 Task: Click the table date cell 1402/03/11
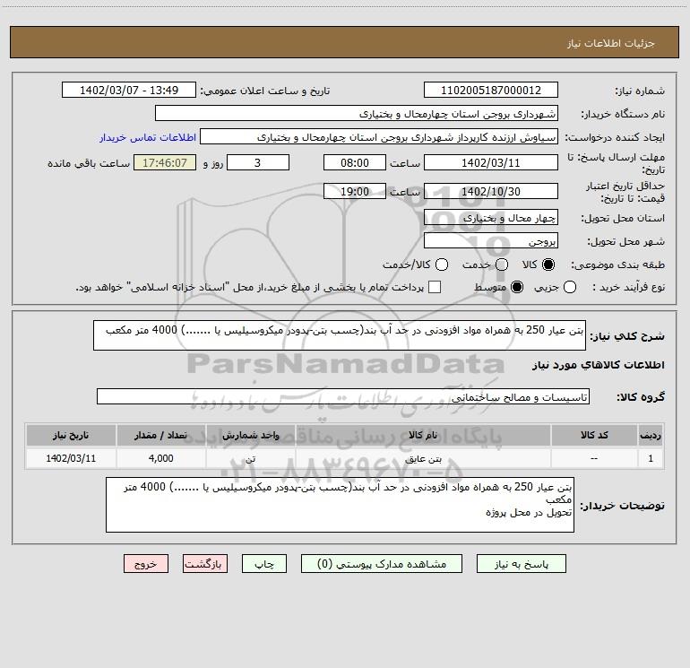click(71, 458)
